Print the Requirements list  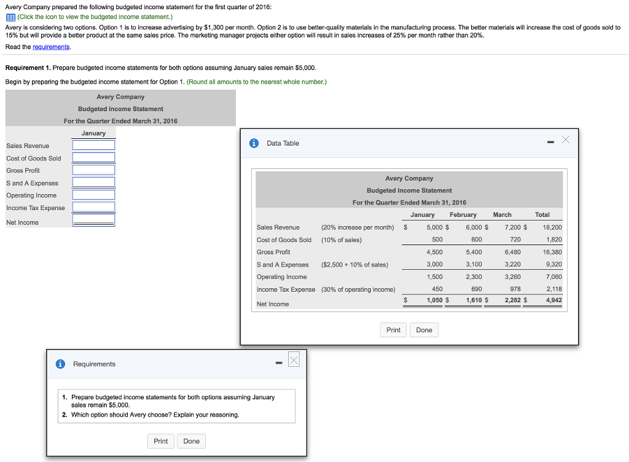[160, 441]
